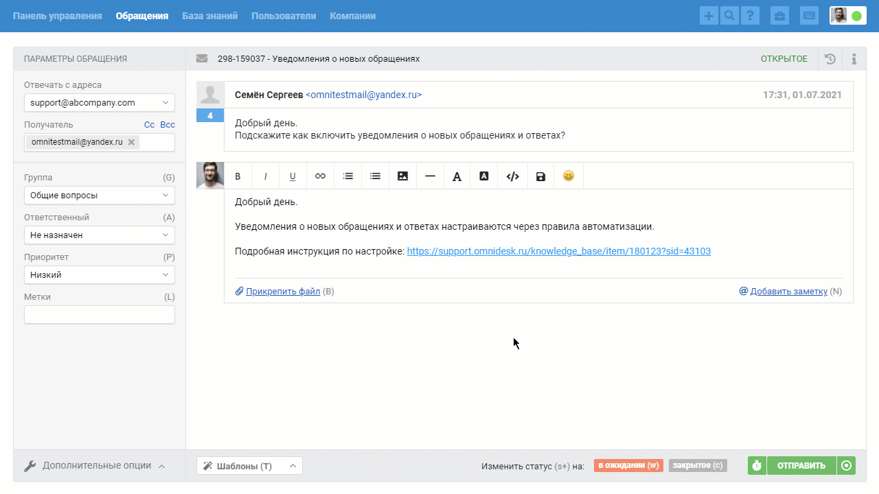Open the Ответственный dropdown
This screenshot has height=494, width=879.
[100, 235]
